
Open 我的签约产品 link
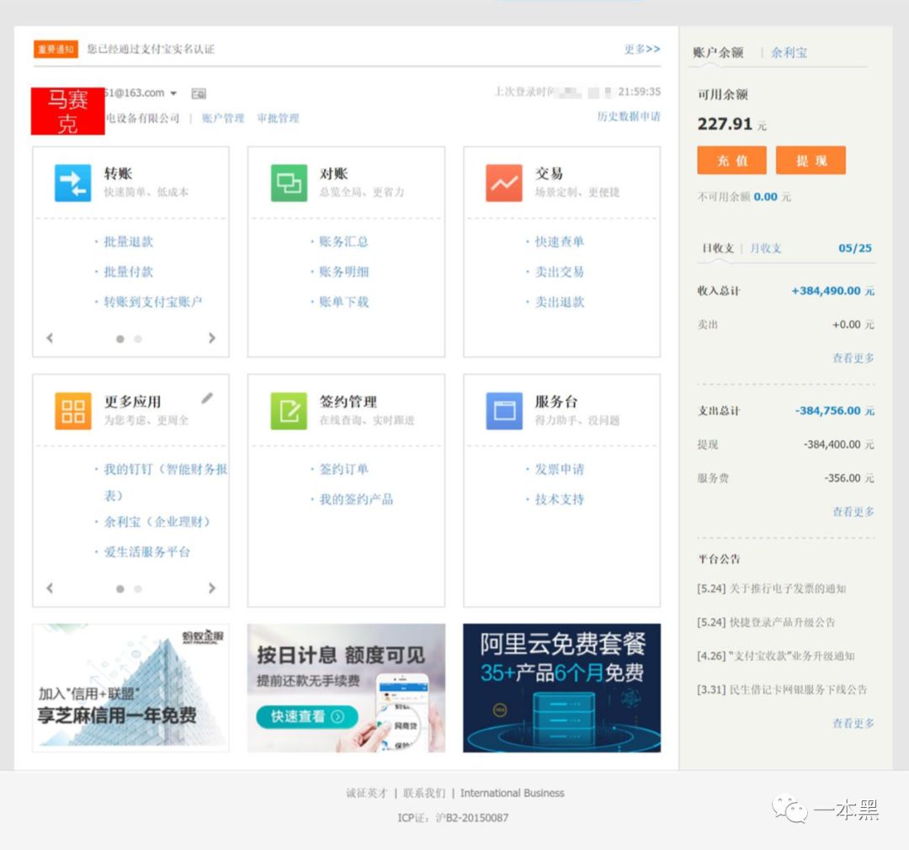(356, 499)
